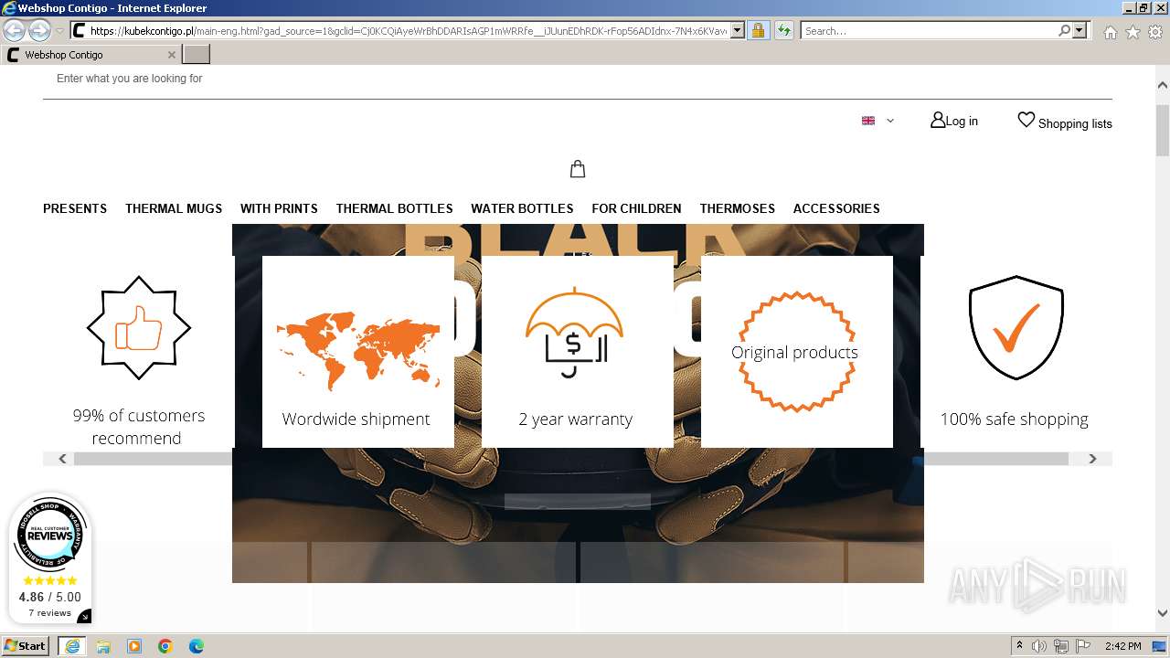Open the shopping bag cart icon
The image size is (1170, 658).
tap(578, 169)
